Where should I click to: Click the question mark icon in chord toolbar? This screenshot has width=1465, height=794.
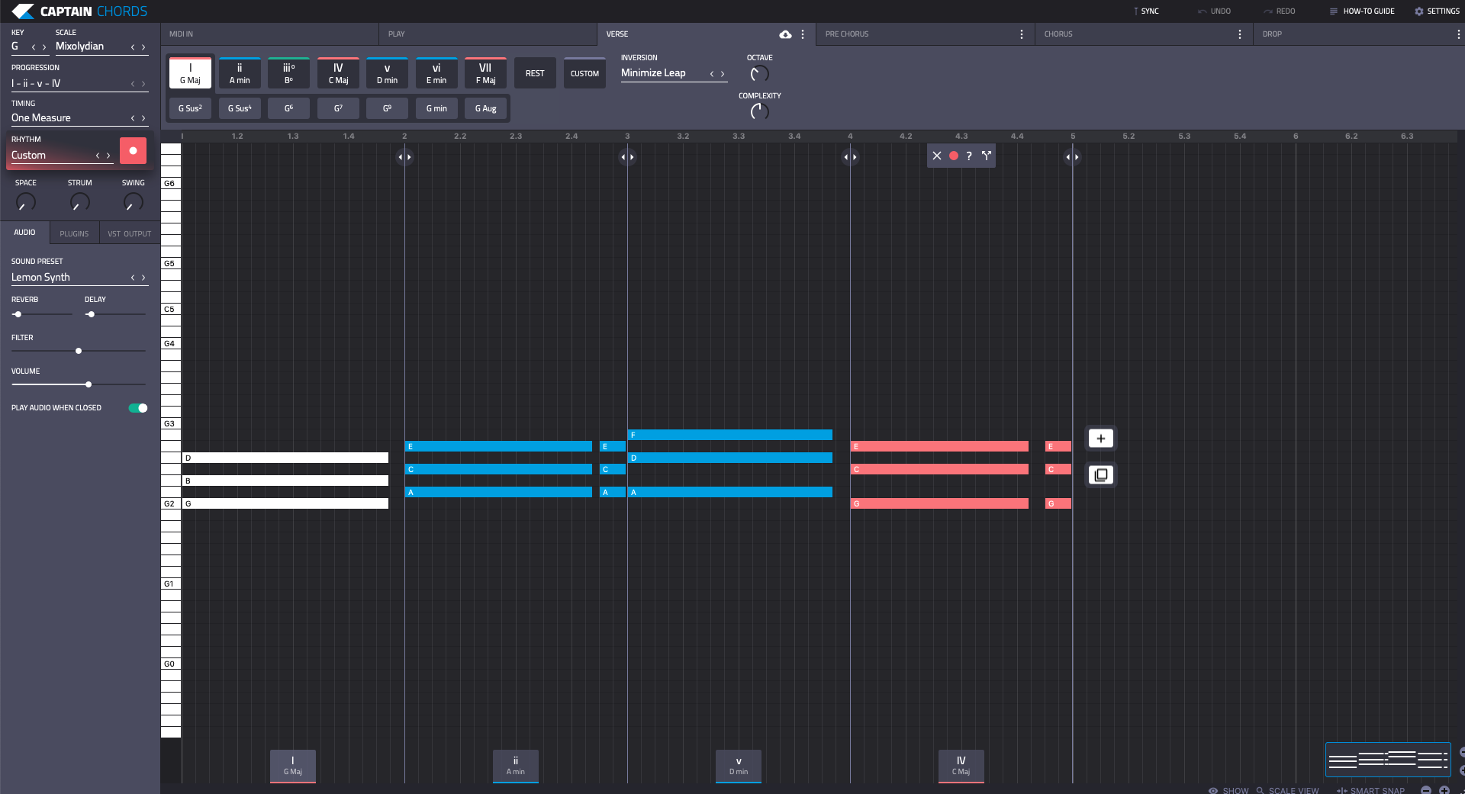[969, 156]
